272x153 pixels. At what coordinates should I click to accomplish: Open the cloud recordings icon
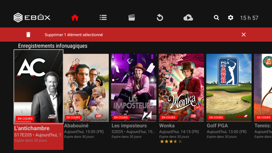[x=188, y=17]
